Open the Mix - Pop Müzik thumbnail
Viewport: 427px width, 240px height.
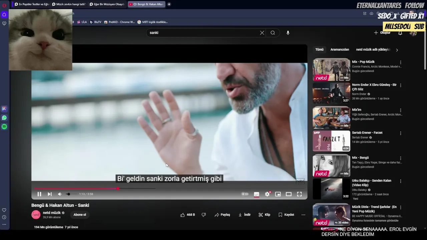[331, 70]
